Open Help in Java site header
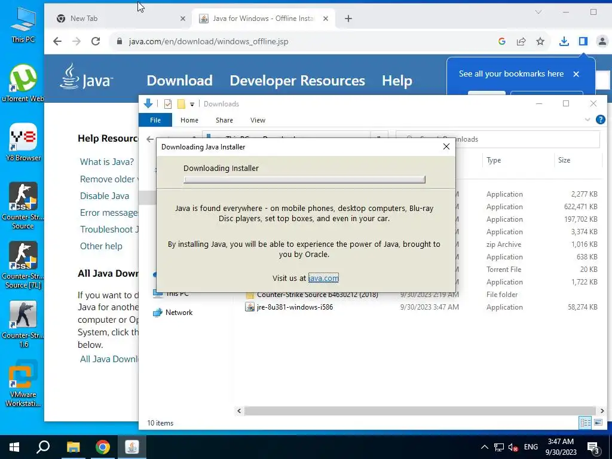The width and height of the screenshot is (612, 459). click(x=397, y=81)
